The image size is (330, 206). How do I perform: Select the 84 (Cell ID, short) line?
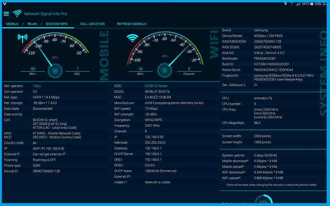click(45, 120)
